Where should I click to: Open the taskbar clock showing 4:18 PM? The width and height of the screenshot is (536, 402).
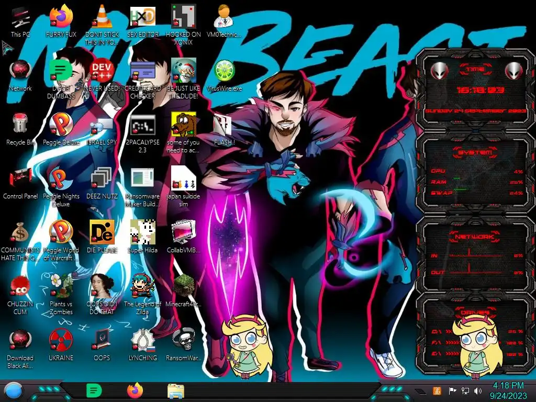tap(508, 390)
